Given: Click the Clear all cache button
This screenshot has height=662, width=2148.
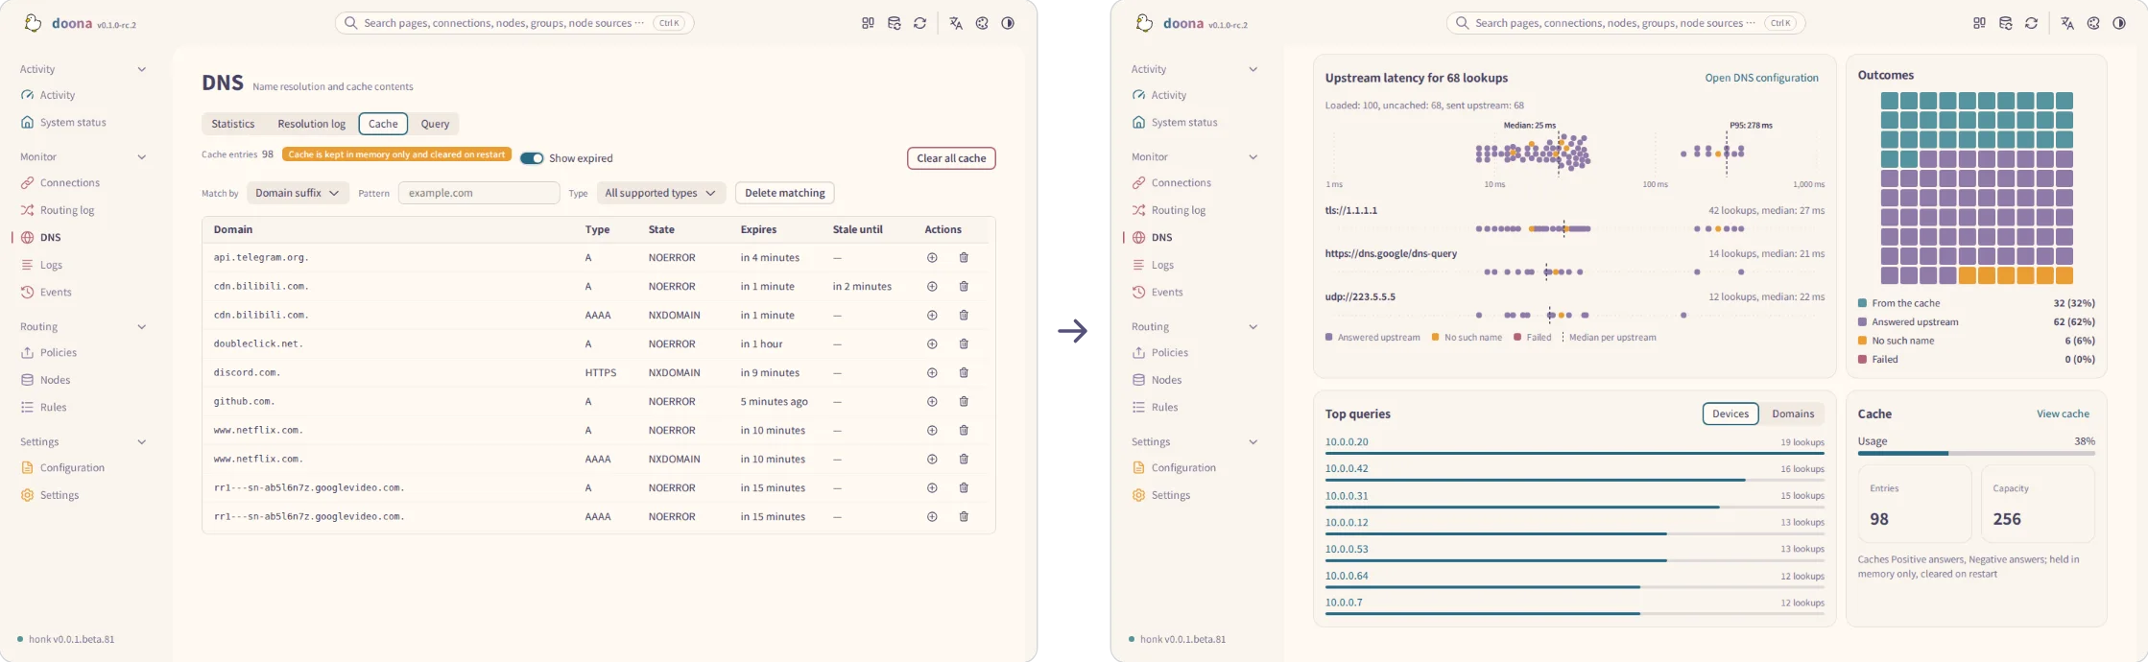Looking at the screenshot, I should (951, 158).
